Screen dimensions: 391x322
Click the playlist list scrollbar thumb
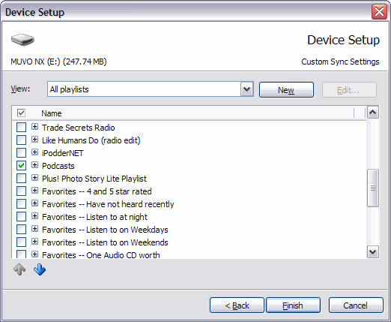(373, 188)
